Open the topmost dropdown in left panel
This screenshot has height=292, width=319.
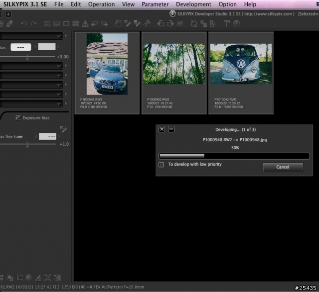pyautogui.click(x=31, y=36)
